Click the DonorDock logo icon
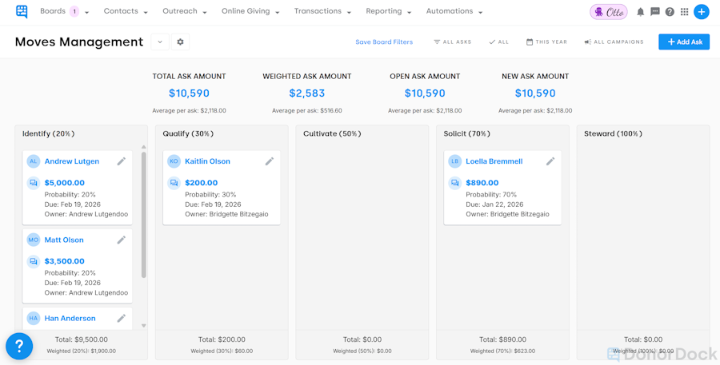Screen dimensions: 720x365 coord(21,11)
